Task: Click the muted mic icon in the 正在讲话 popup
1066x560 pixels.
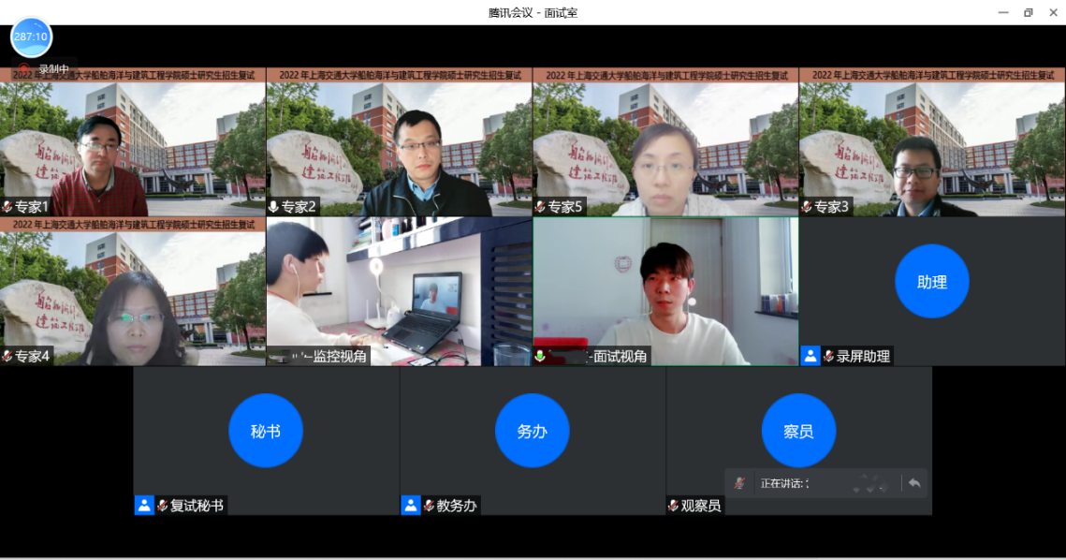Action: (x=738, y=482)
